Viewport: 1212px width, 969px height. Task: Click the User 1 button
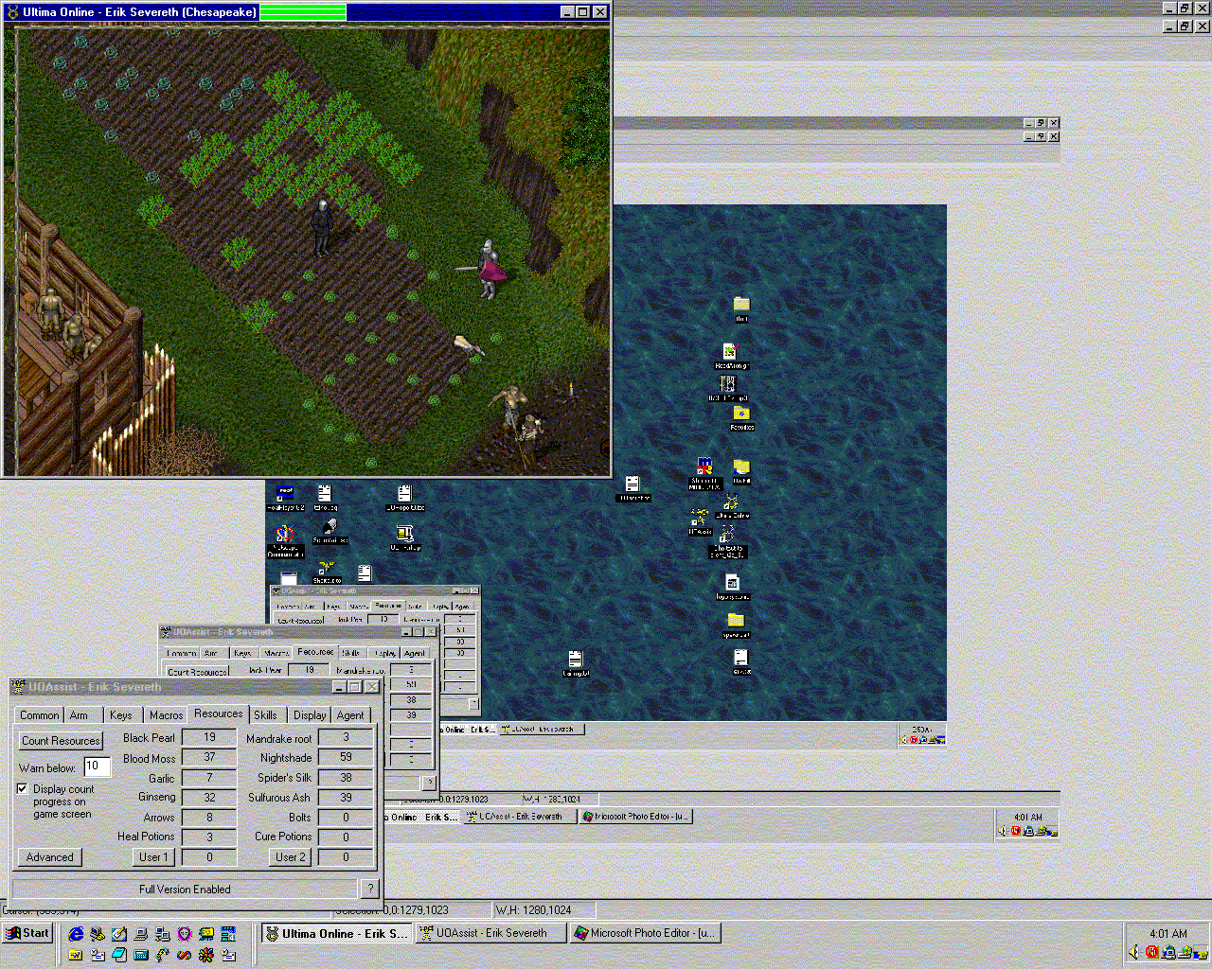153,857
